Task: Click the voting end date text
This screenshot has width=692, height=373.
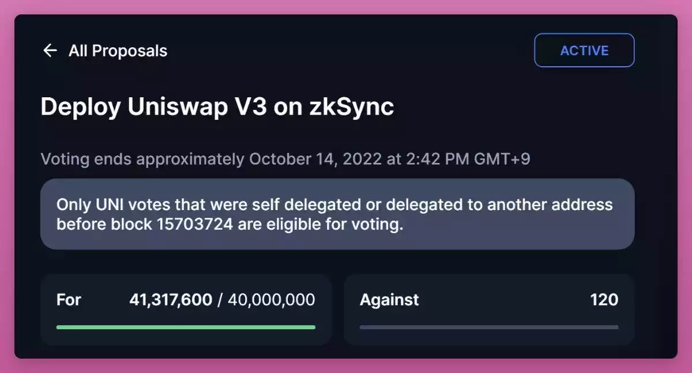Action: click(285, 159)
